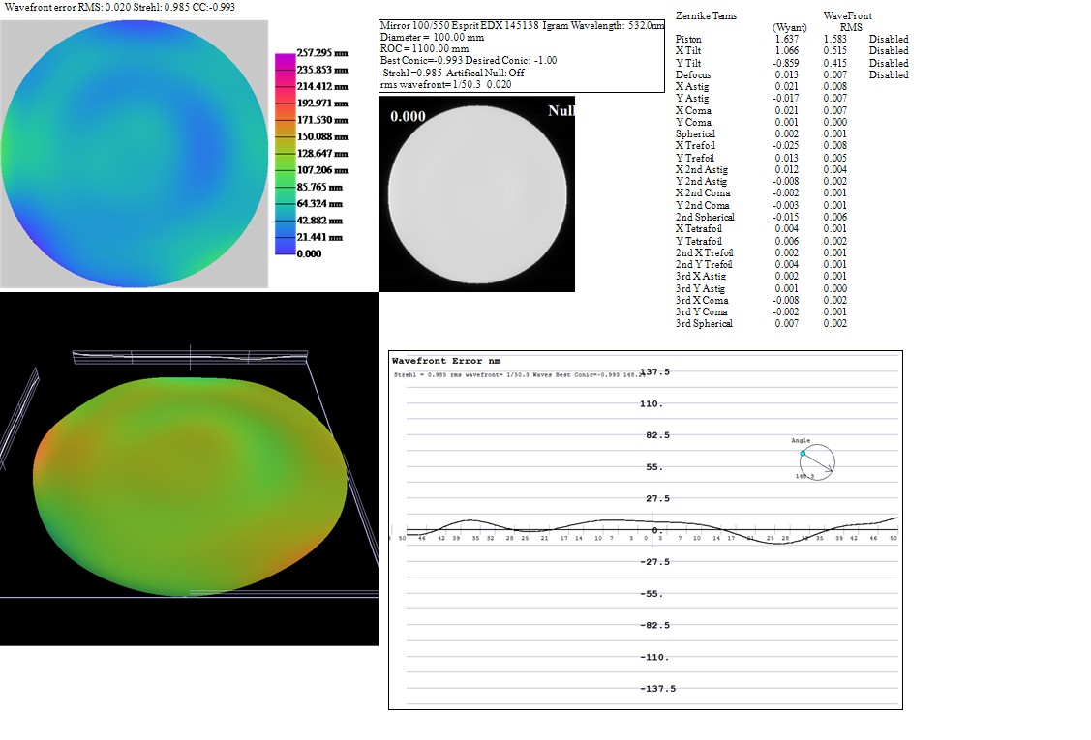The image size is (1091, 740).
Task: Click the 257.295 nm color scale label
Action: click(x=321, y=53)
